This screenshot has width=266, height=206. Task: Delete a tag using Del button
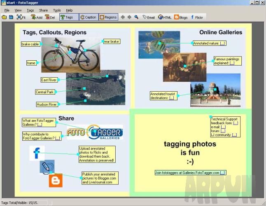[50, 17]
